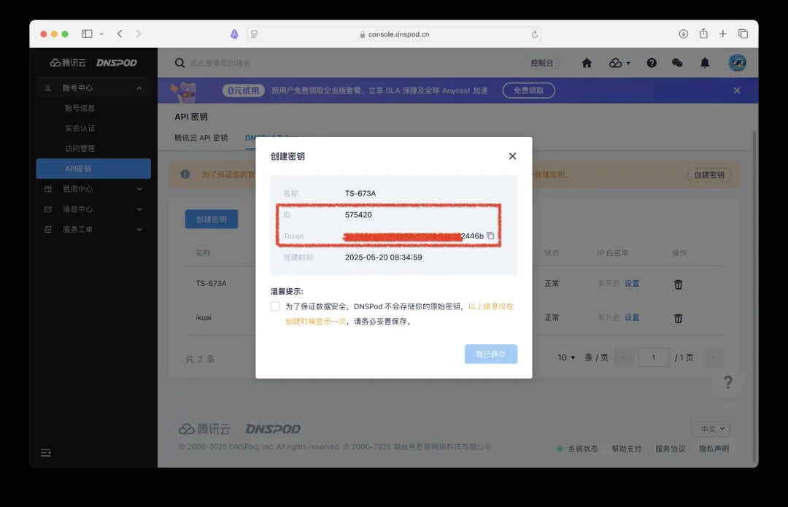Click the domain search input field

click(292, 63)
